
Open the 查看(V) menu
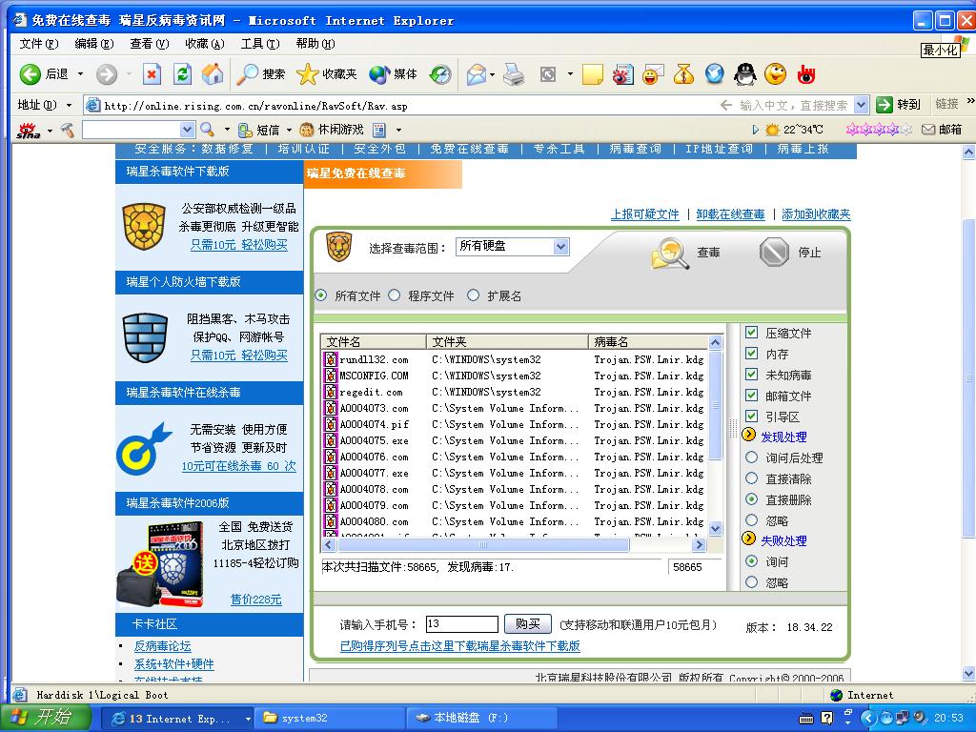point(150,44)
